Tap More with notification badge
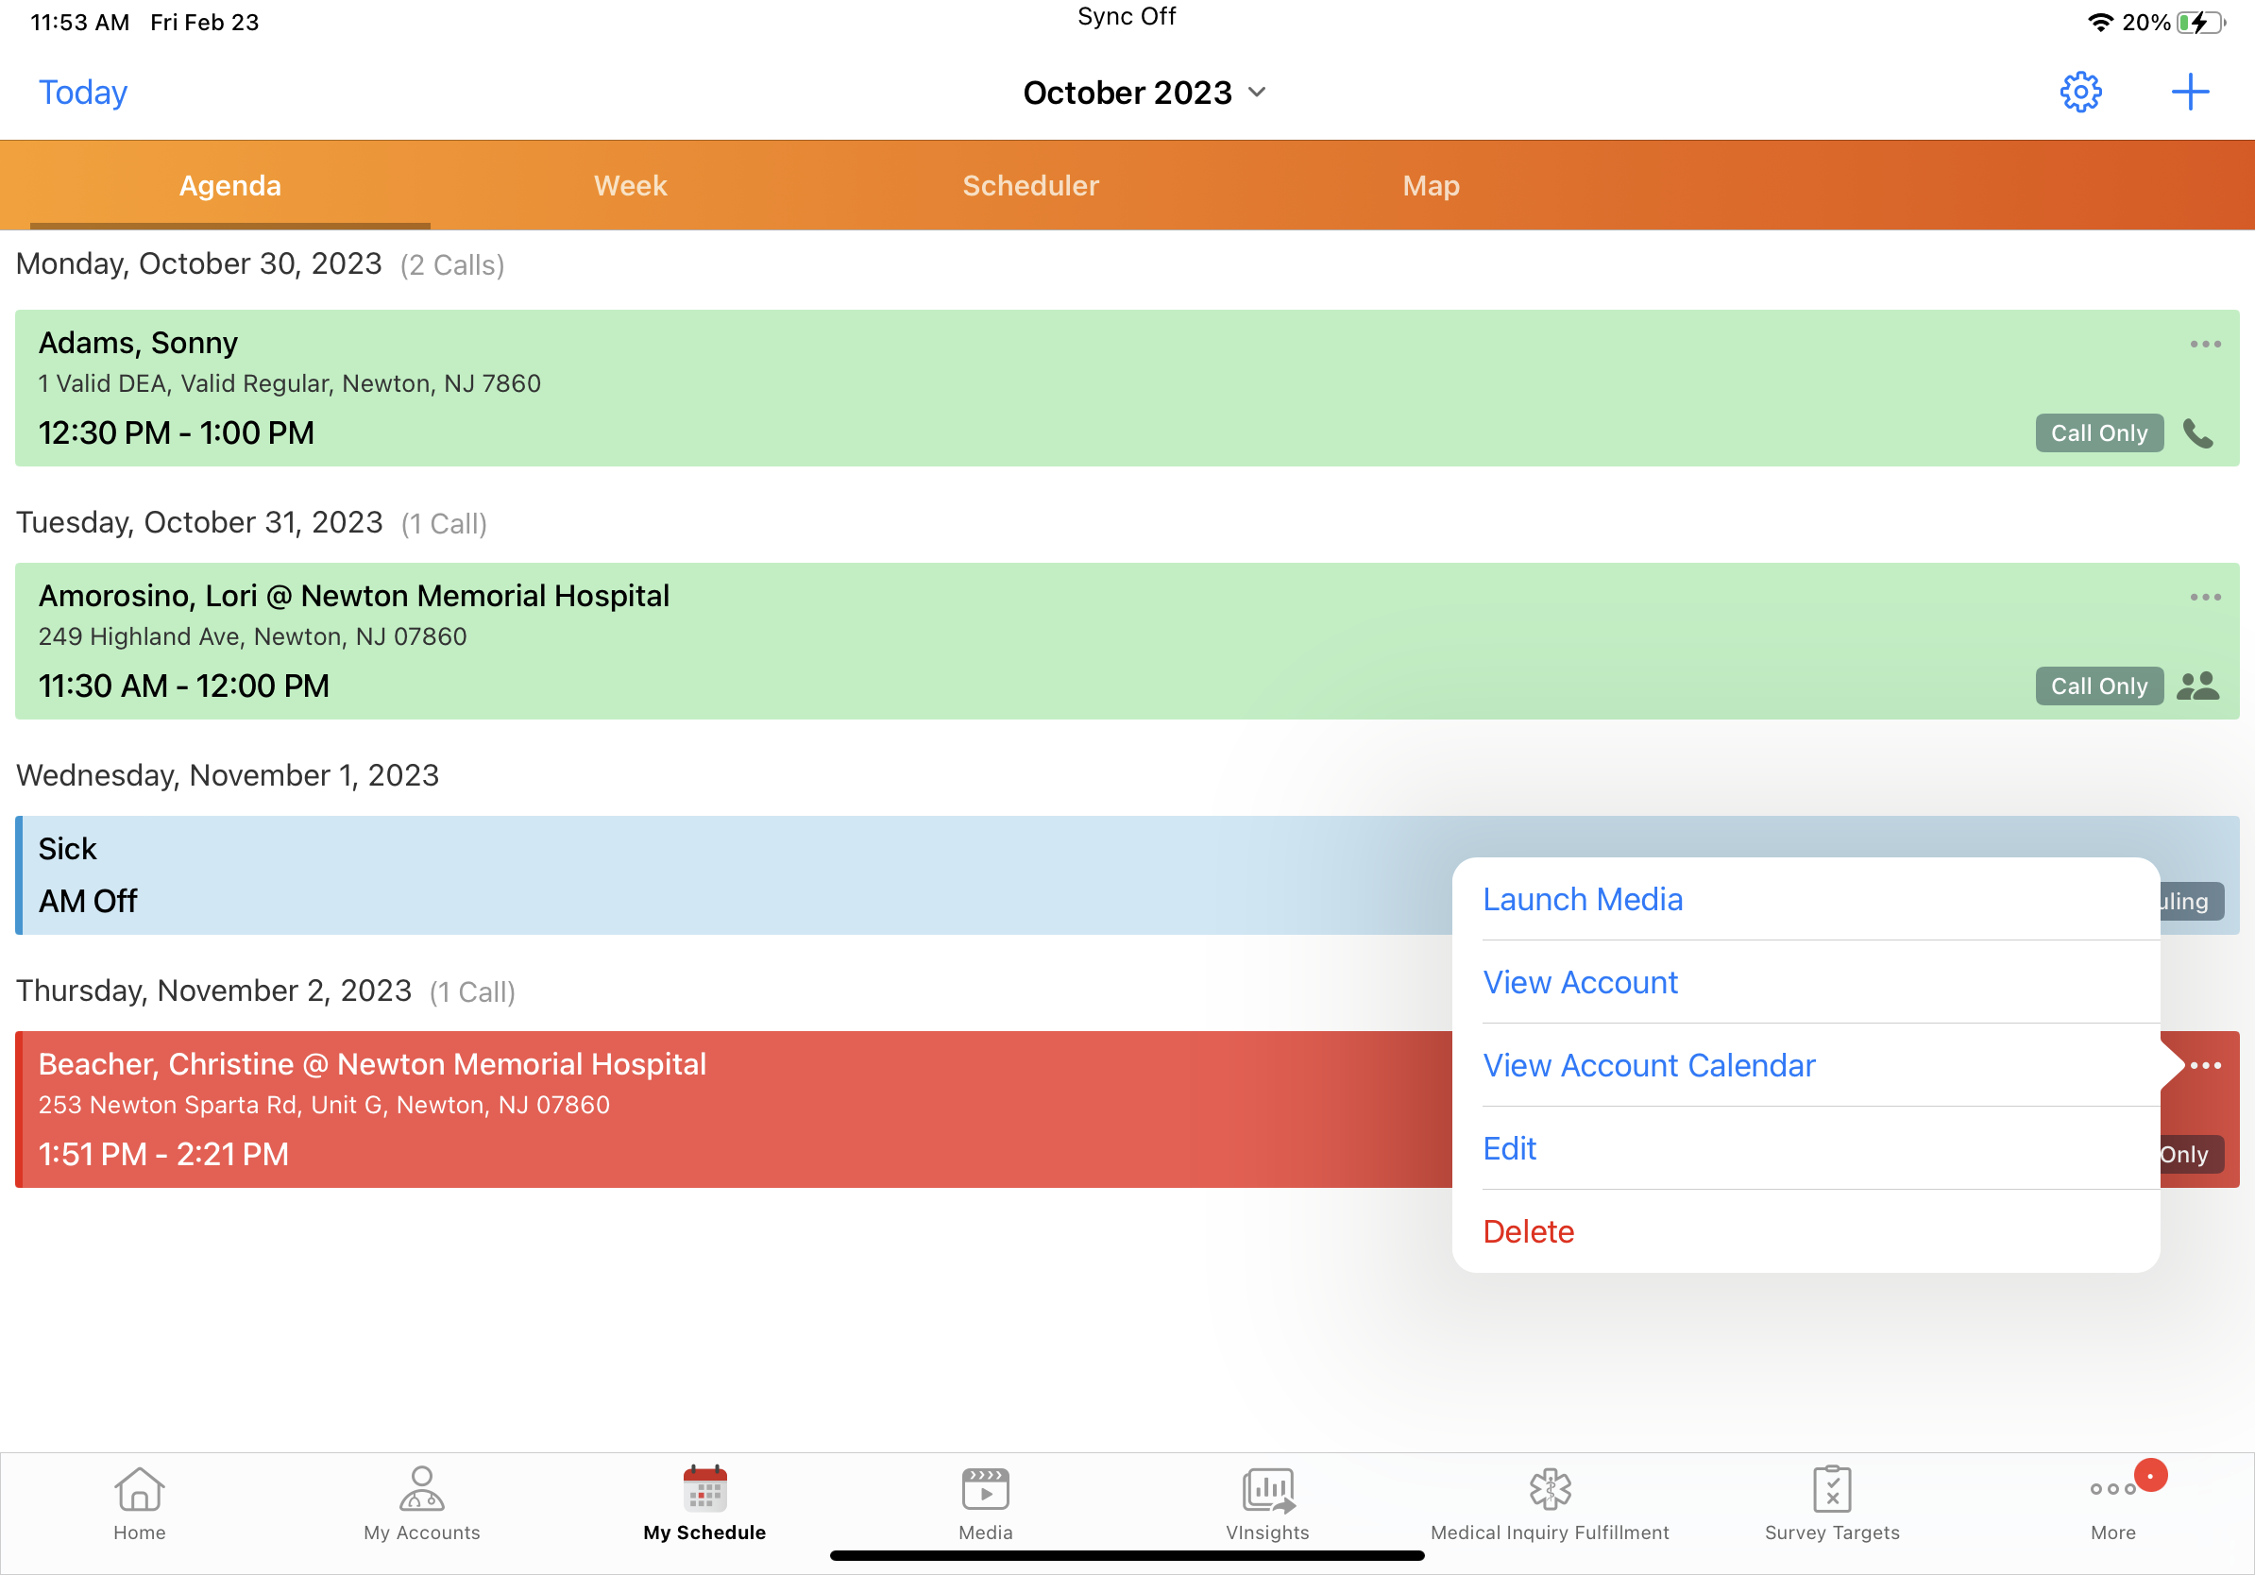The width and height of the screenshot is (2255, 1575). point(2112,1503)
